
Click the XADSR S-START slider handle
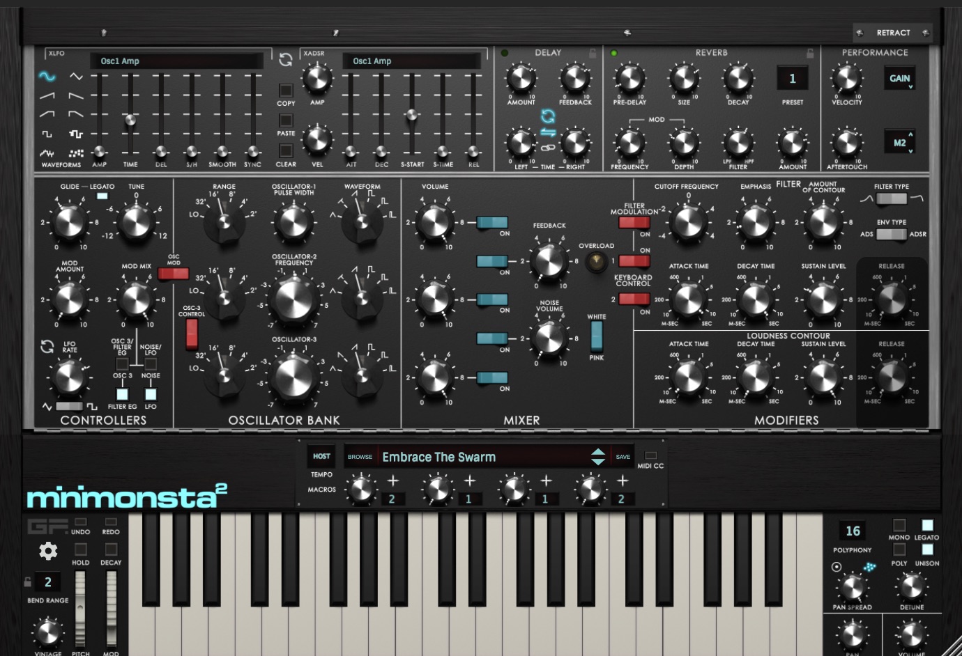412,115
